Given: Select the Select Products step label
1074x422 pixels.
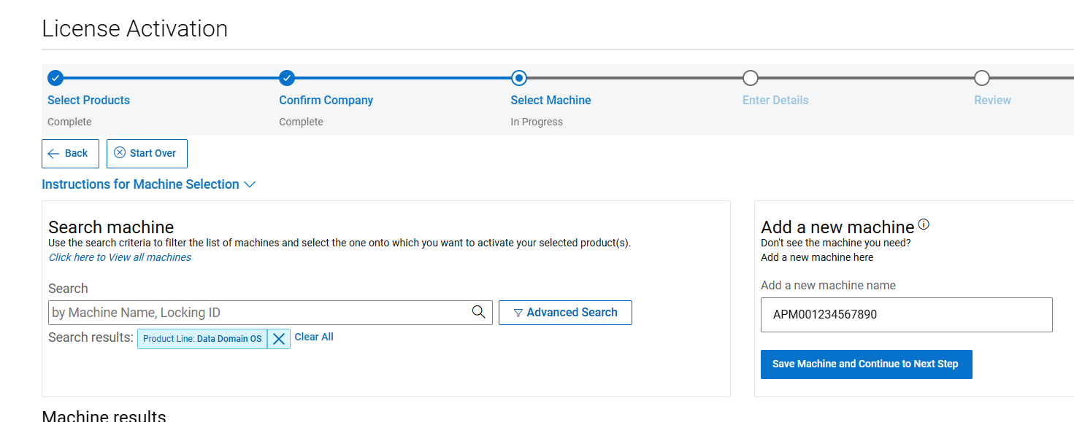Looking at the screenshot, I should tap(88, 101).
